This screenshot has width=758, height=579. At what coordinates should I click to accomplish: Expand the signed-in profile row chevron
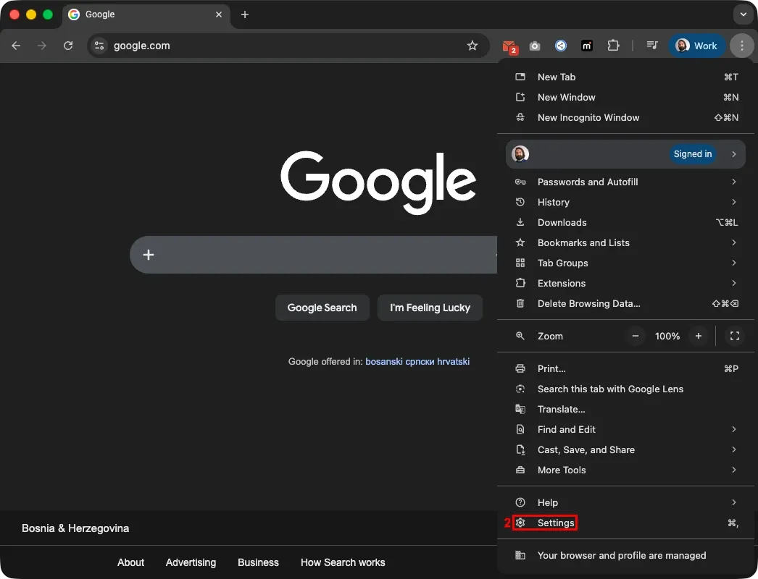tap(734, 154)
